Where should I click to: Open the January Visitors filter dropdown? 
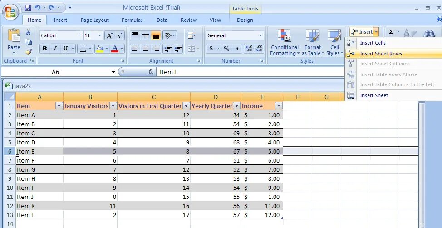(113, 106)
